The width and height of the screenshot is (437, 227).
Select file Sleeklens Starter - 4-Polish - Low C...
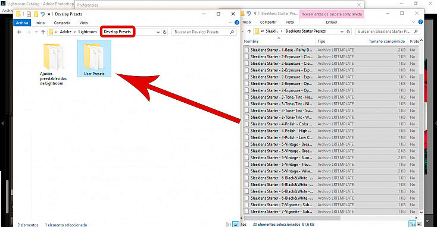pyautogui.click(x=282, y=137)
